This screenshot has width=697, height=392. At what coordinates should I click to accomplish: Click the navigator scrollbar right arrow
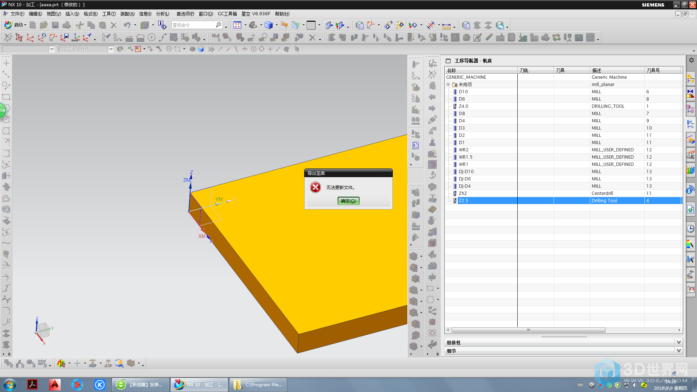click(x=679, y=330)
